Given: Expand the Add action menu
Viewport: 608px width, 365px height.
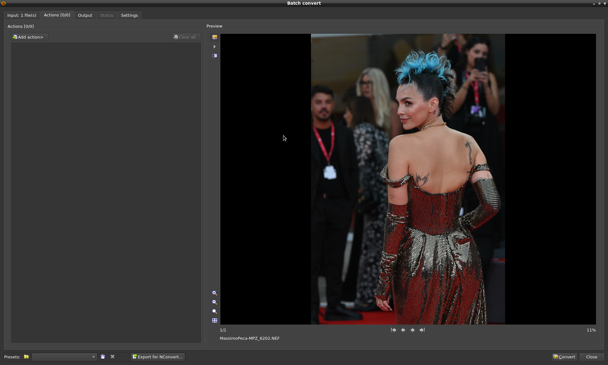Looking at the screenshot, I should [30, 37].
